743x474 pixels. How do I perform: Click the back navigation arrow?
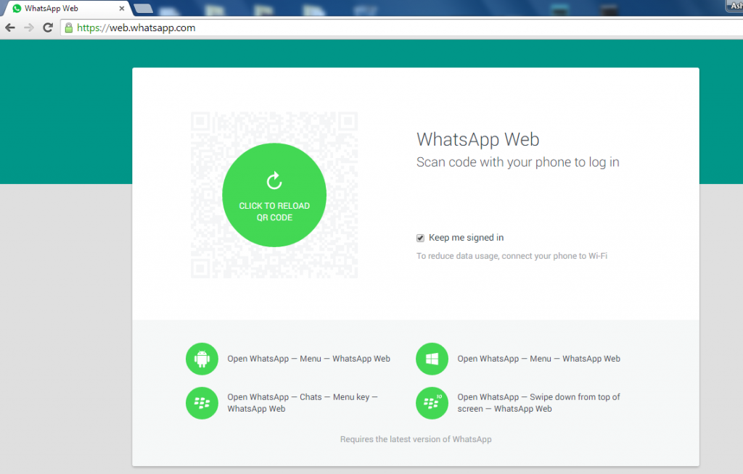(9, 28)
